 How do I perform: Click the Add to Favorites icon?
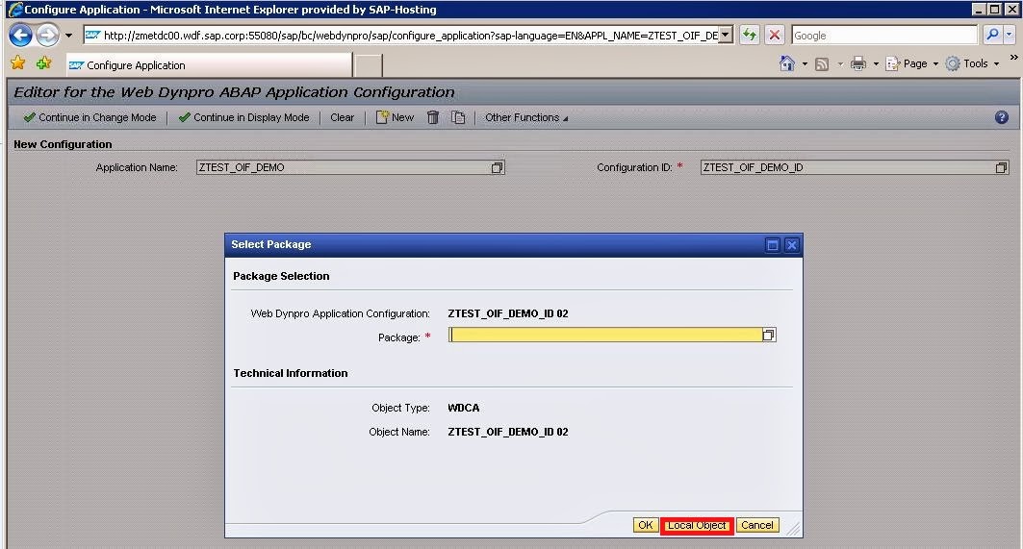pyautogui.click(x=43, y=63)
